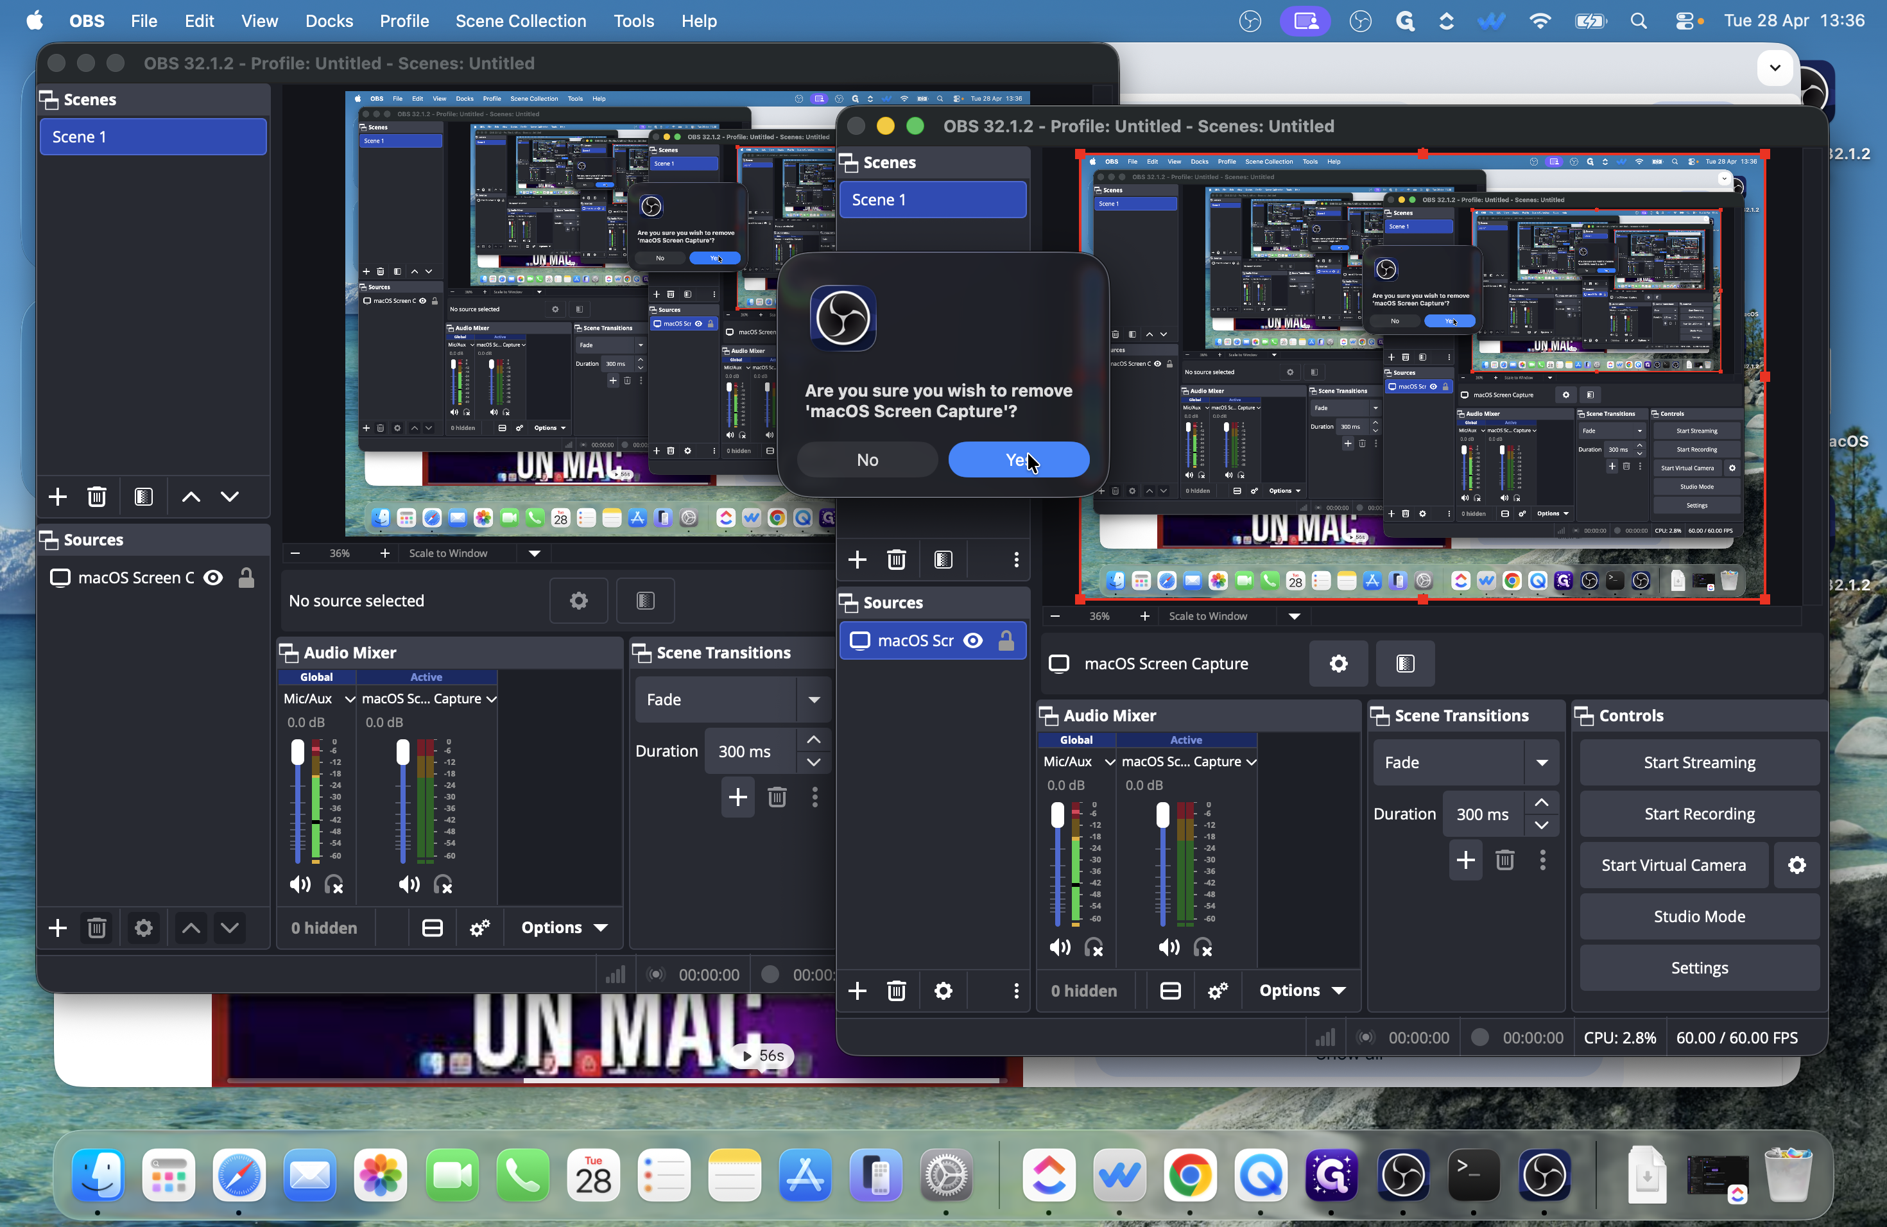Open the Docks menu

[x=329, y=21]
